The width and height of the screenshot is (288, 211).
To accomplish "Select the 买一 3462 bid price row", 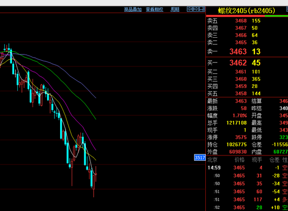I will tap(247, 63).
